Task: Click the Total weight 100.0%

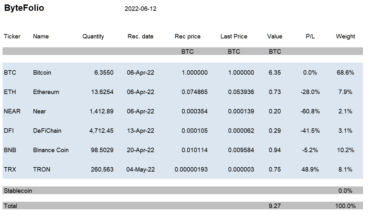Action: [x=346, y=206]
